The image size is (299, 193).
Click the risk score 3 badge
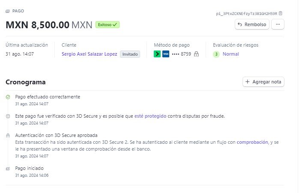point(216,54)
